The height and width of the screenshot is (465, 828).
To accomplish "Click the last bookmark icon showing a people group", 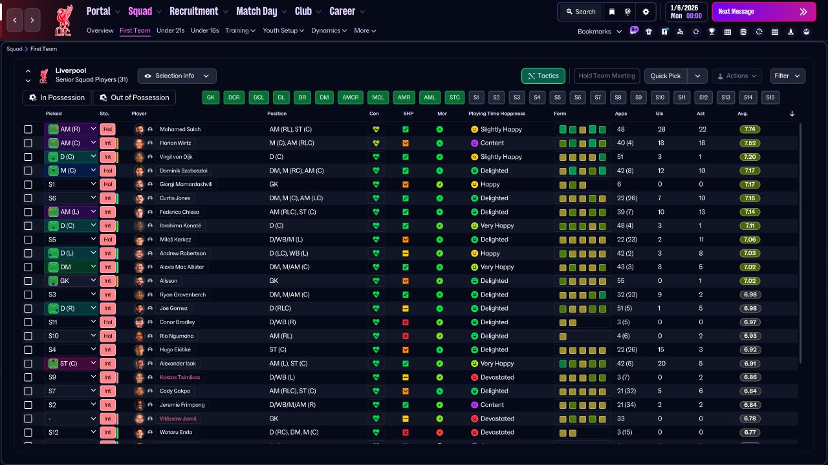I will pos(807,31).
